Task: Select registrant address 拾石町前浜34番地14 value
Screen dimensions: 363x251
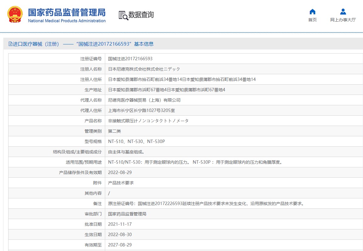Action: tap(182, 79)
